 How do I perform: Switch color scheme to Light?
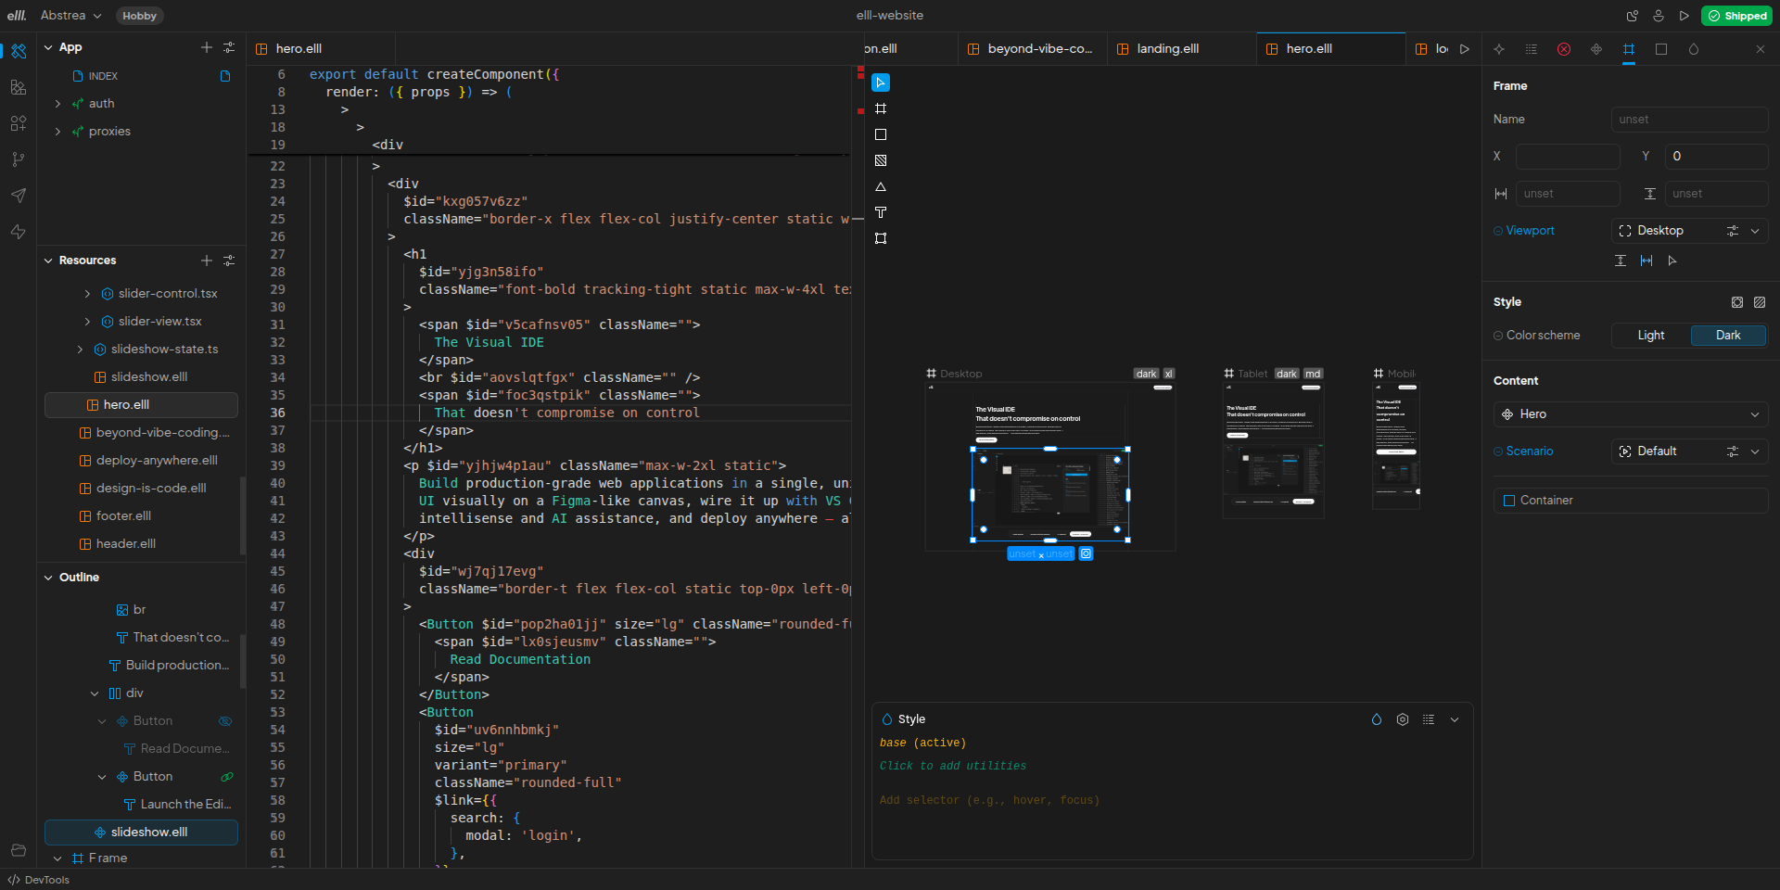click(1650, 336)
